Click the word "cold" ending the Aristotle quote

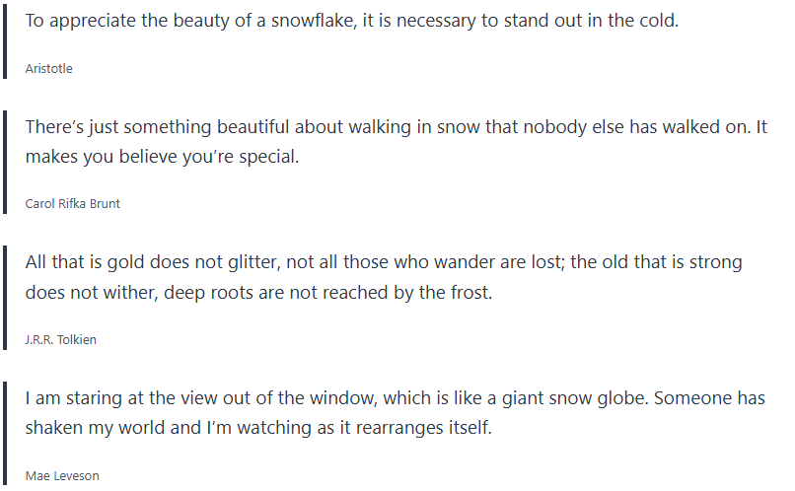pyautogui.click(x=657, y=21)
